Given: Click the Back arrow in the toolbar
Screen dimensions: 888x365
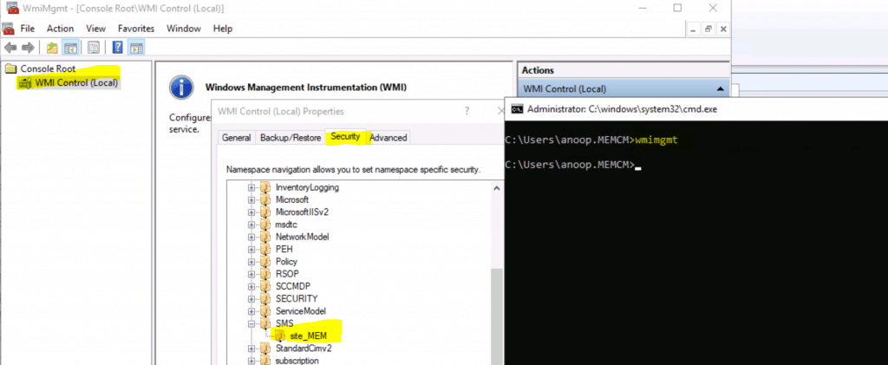Looking at the screenshot, I should pyautogui.click(x=10, y=48).
